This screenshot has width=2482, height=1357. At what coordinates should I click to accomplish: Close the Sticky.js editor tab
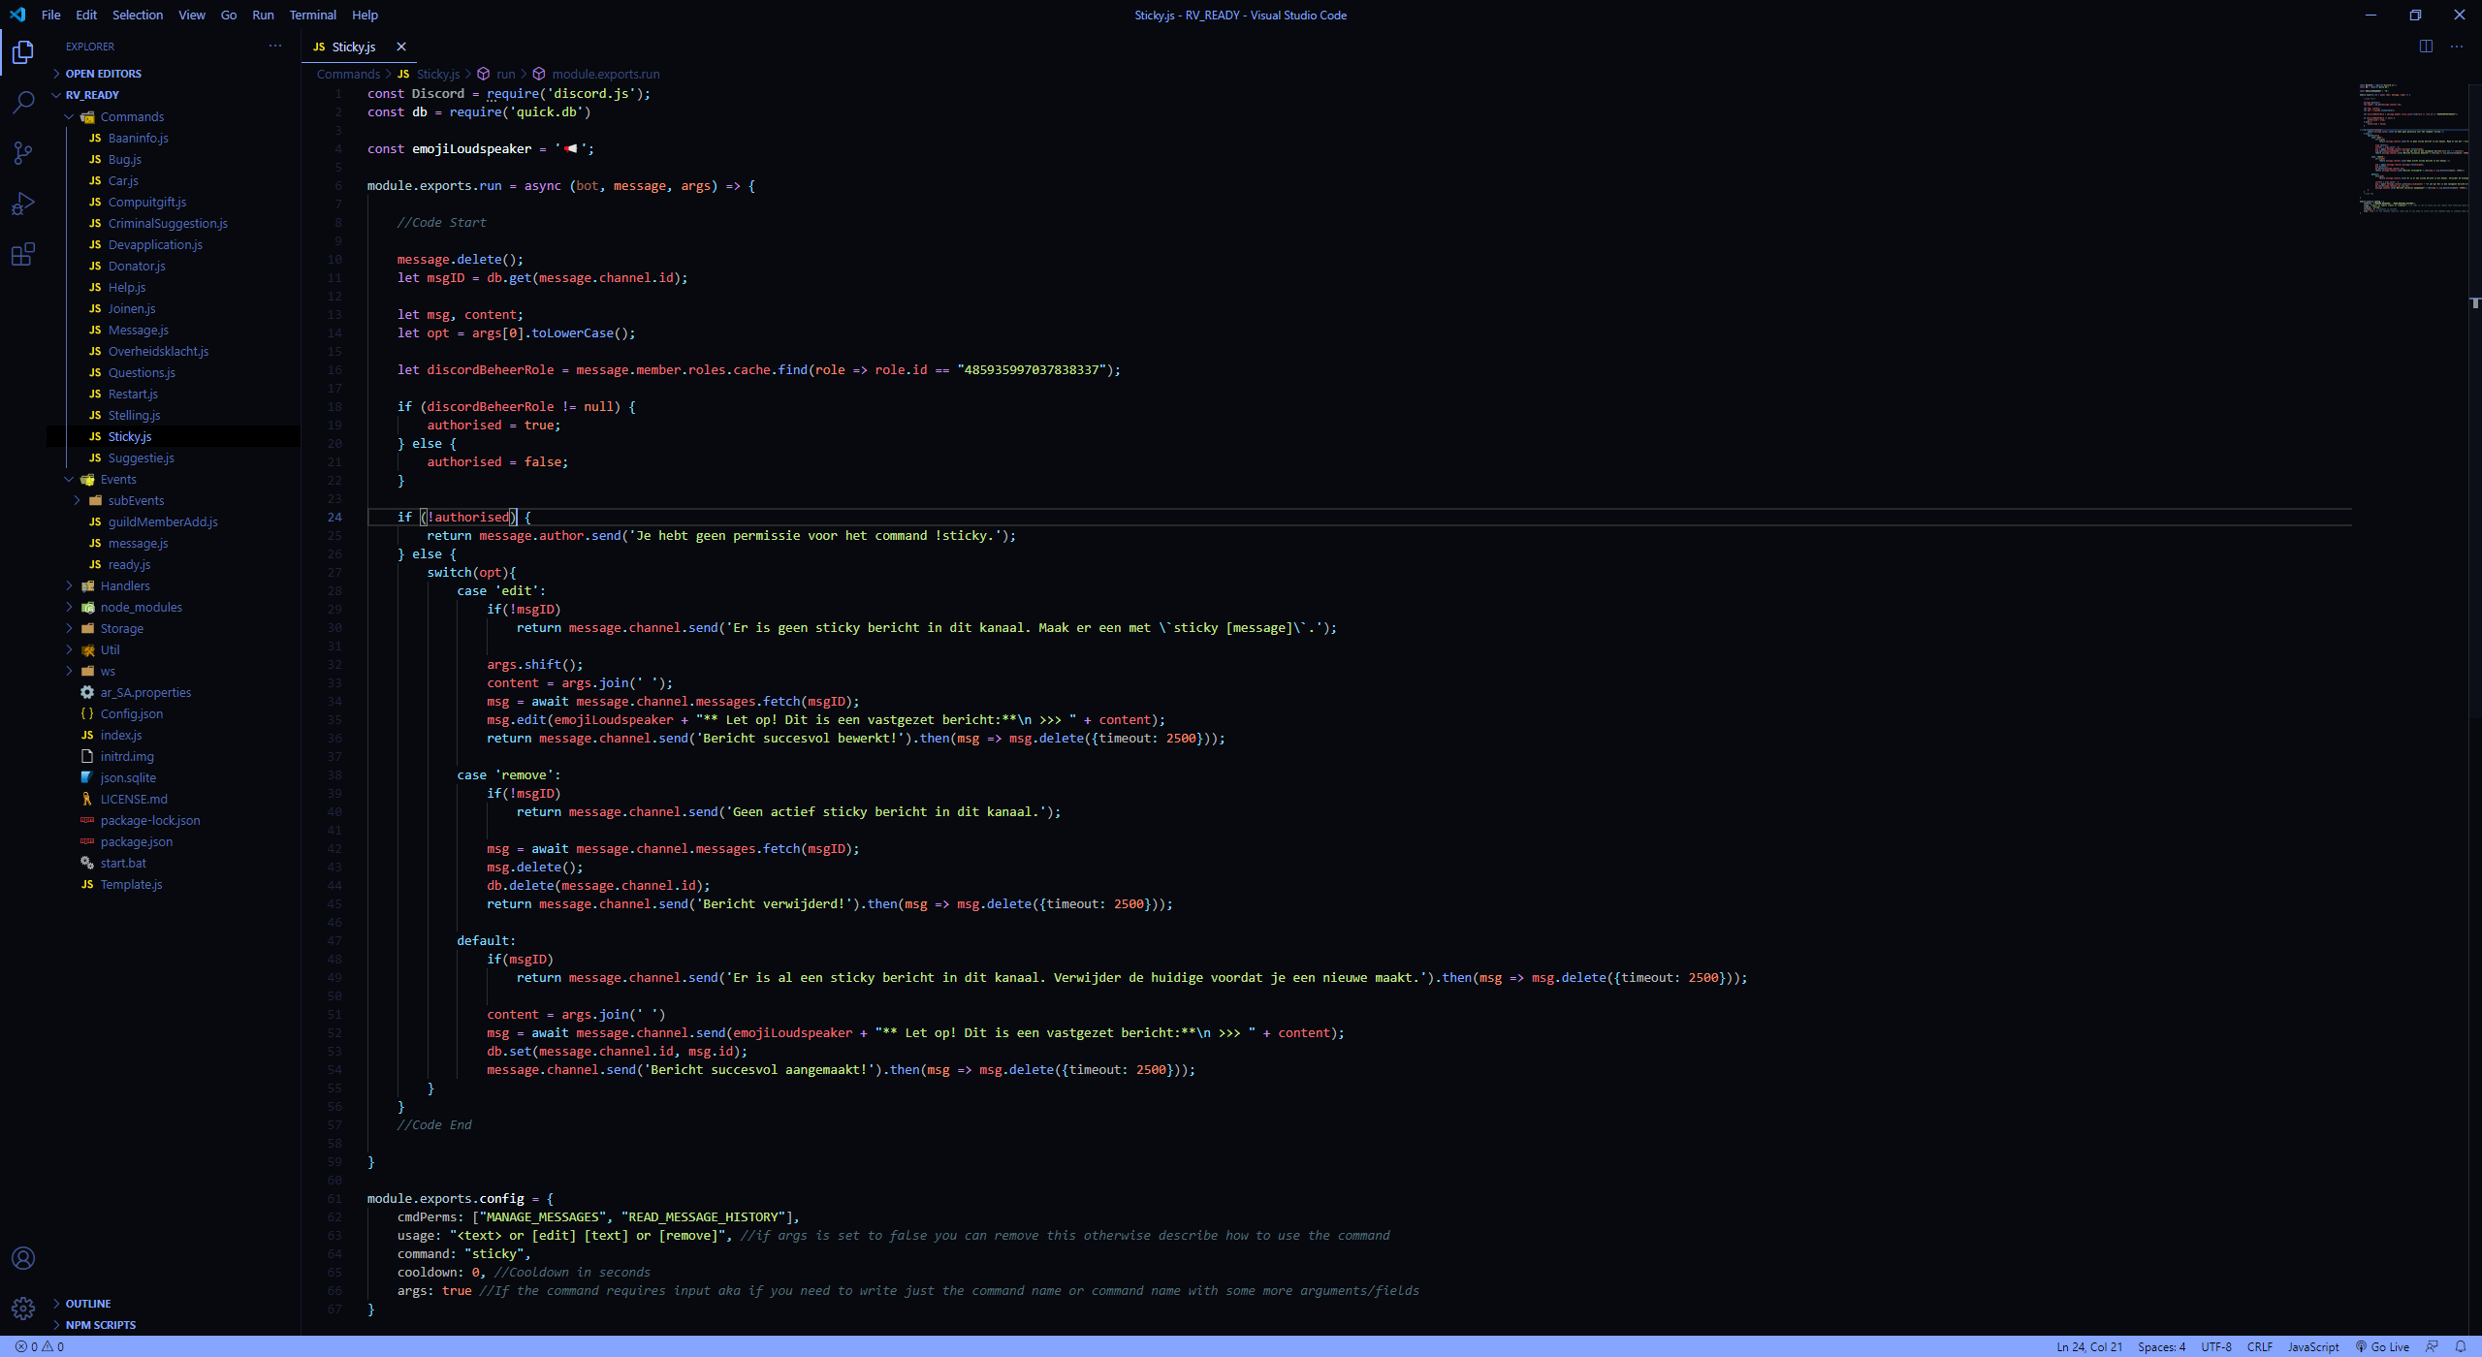pos(401,47)
